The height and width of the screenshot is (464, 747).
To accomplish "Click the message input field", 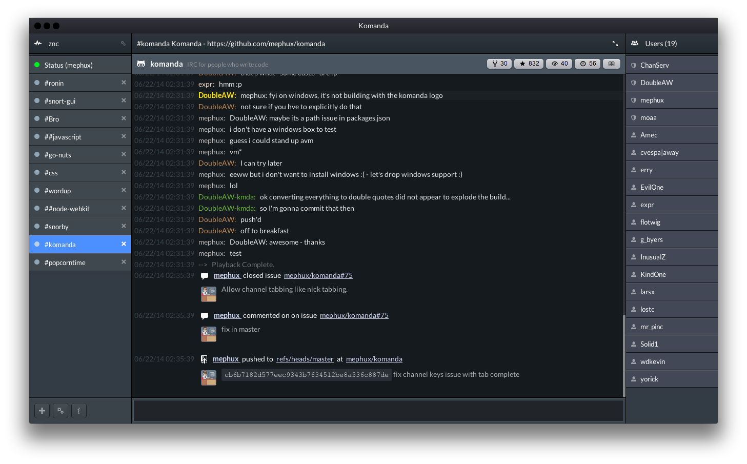I will (378, 411).
